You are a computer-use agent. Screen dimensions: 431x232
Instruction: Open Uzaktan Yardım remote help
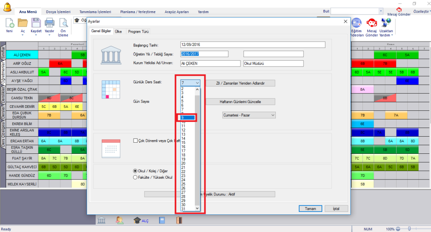pos(386,23)
